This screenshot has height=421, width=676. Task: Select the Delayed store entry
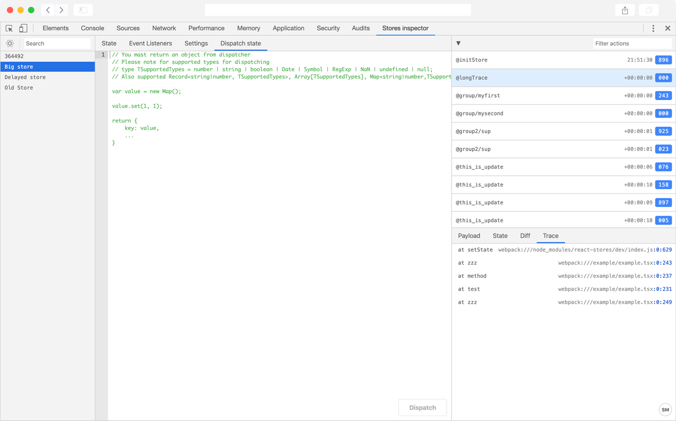pos(48,77)
